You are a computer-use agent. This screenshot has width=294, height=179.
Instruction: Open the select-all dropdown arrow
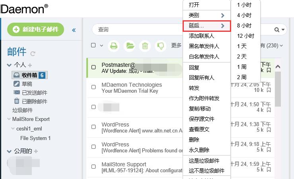[x=101, y=46]
